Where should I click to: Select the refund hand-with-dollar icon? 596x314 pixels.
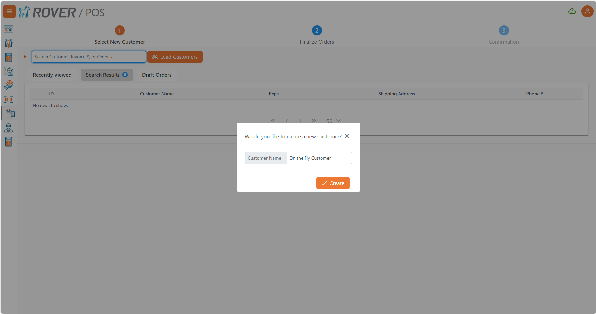8,85
